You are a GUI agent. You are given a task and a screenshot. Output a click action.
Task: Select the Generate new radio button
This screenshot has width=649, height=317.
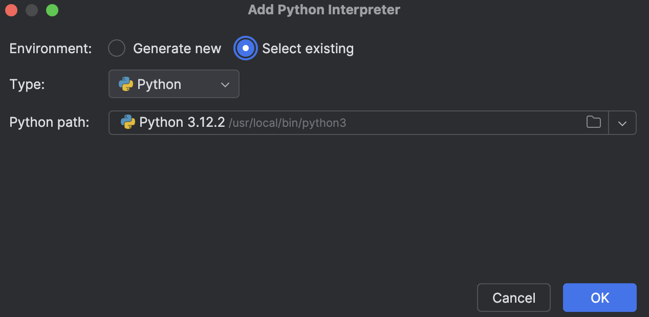click(x=117, y=48)
